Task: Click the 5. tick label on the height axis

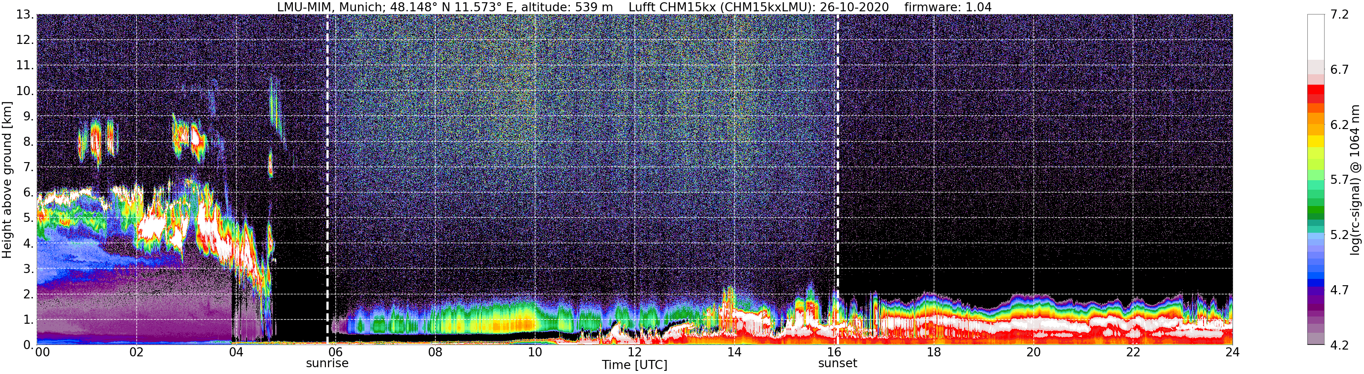Action: (28, 217)
